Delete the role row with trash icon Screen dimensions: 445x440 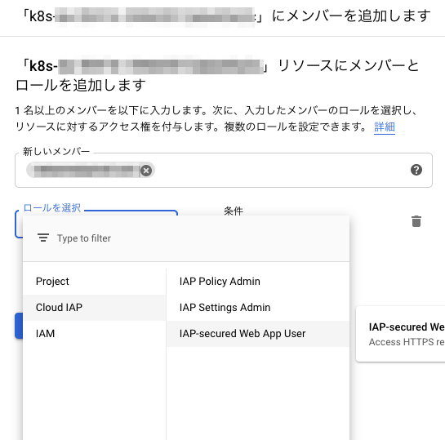click(416, 221)
